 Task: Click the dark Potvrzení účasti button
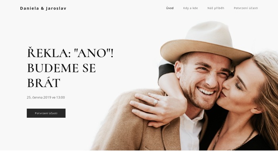(46, 113)
